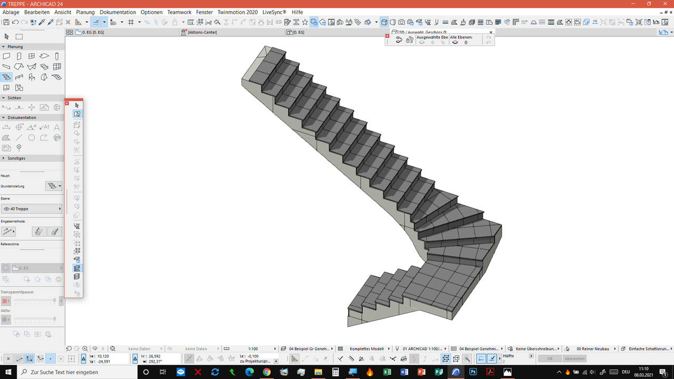Select the Mesh tool under Planung
Image resolution: width=674 pixels, height=379 pixels.
57,77
